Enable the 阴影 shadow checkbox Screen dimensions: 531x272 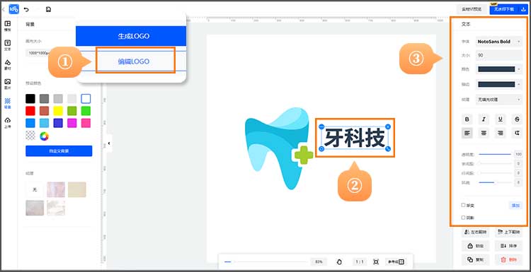[x=463, y=218]
